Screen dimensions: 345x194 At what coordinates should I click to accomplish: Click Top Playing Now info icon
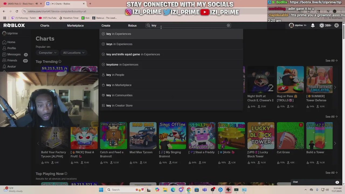click(66, 174)
